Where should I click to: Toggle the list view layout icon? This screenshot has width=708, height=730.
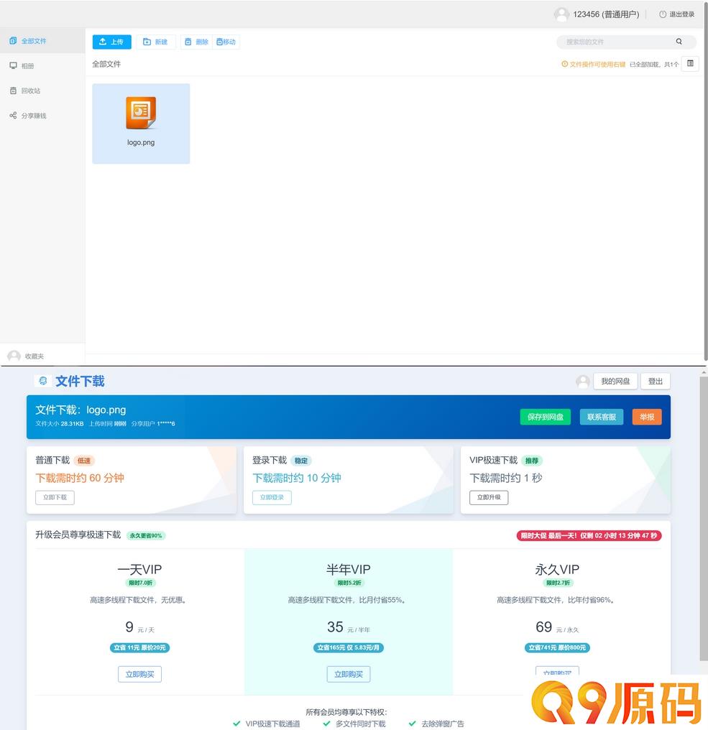[690, 63]
